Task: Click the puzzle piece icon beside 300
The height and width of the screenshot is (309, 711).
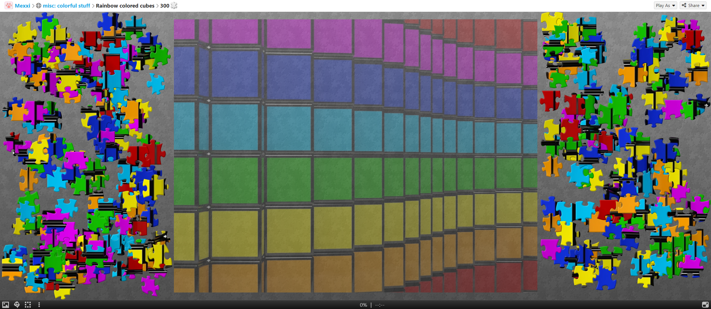Action: [x=174, y=6]
